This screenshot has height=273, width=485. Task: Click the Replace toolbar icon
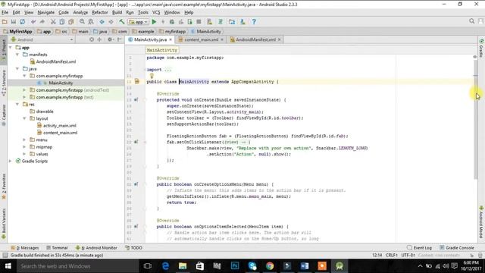click(91, 22)
